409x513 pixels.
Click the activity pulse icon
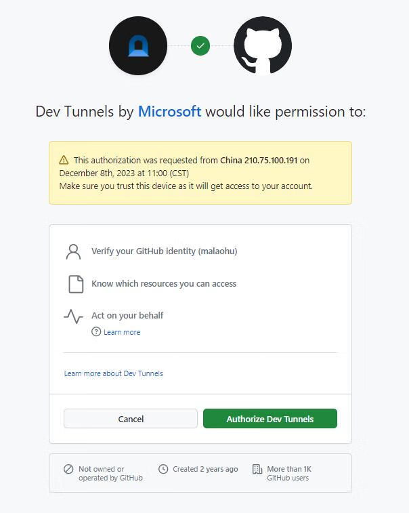(x=73, y=316)
